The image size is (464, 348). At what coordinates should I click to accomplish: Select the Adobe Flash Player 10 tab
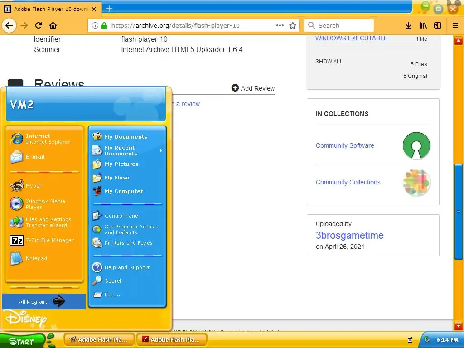pyautogui.click(x=50, y=9)
